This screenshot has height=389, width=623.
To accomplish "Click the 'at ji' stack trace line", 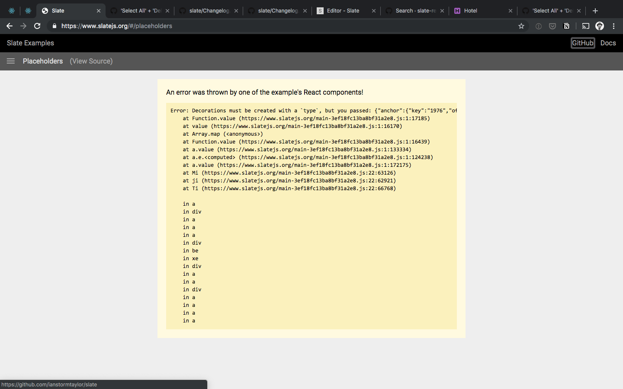I will (x=289, y=181).
